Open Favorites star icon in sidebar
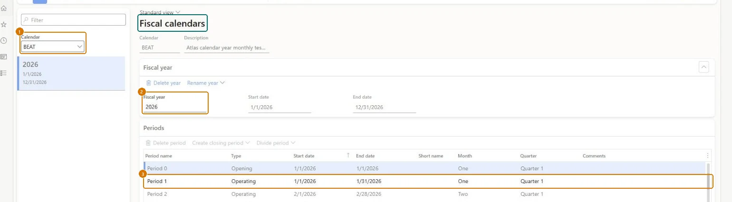The height and width of the screenshot is (202, 732). [x=4, y=24]
